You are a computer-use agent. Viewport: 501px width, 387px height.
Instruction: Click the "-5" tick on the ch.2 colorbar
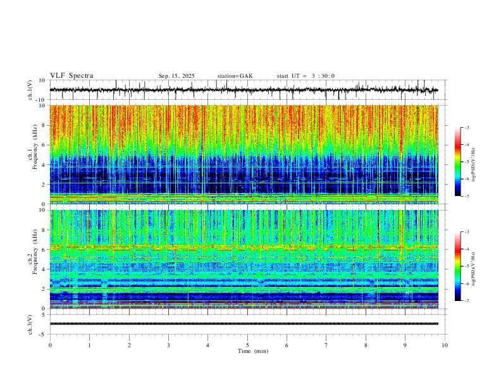(x=467, y=266)
